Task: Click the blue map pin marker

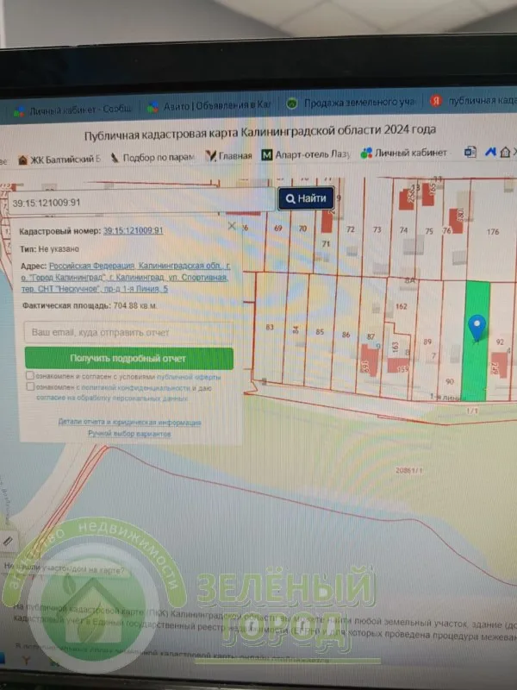Action: click(477, 328)
